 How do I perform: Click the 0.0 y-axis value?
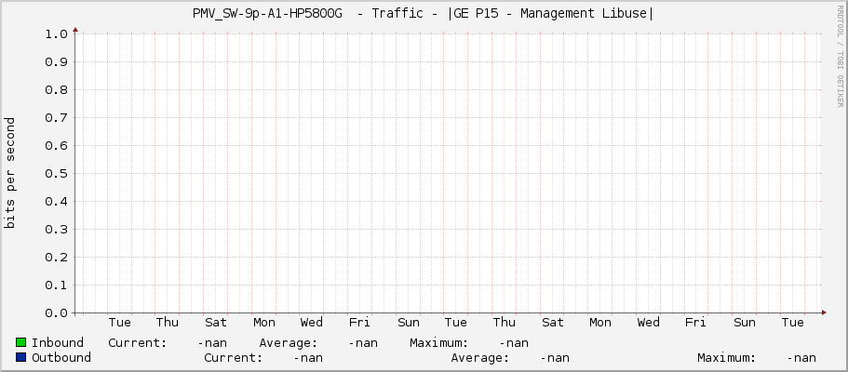(56, 313)
